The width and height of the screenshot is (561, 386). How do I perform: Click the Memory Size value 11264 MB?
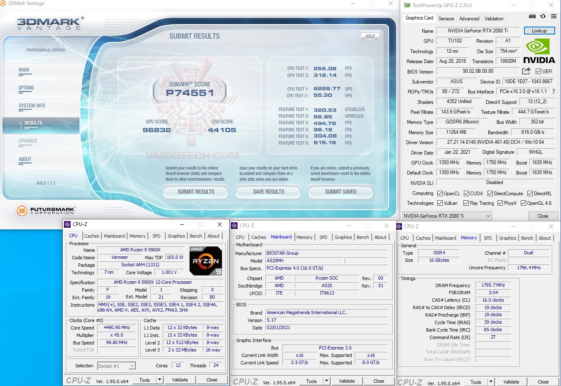click(456, 132)
